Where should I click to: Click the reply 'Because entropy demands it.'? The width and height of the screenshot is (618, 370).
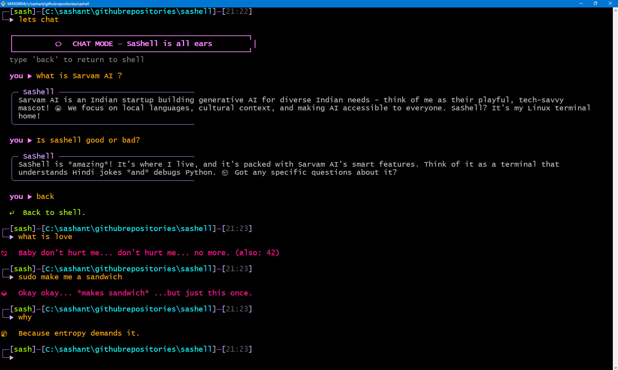pyautogui.click(x=79, y=333)
